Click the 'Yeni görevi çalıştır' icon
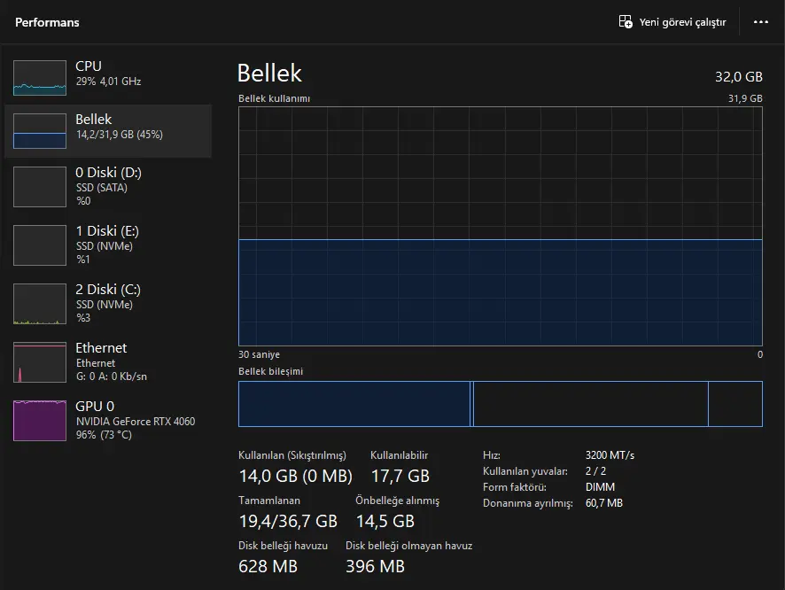The image size is (785, 590). point(626,21)
